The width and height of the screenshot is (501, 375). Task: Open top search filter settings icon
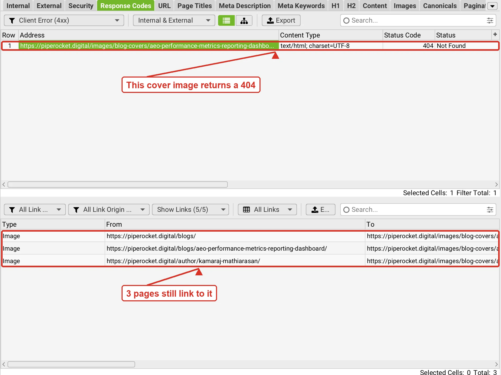(x=490, y=20)
